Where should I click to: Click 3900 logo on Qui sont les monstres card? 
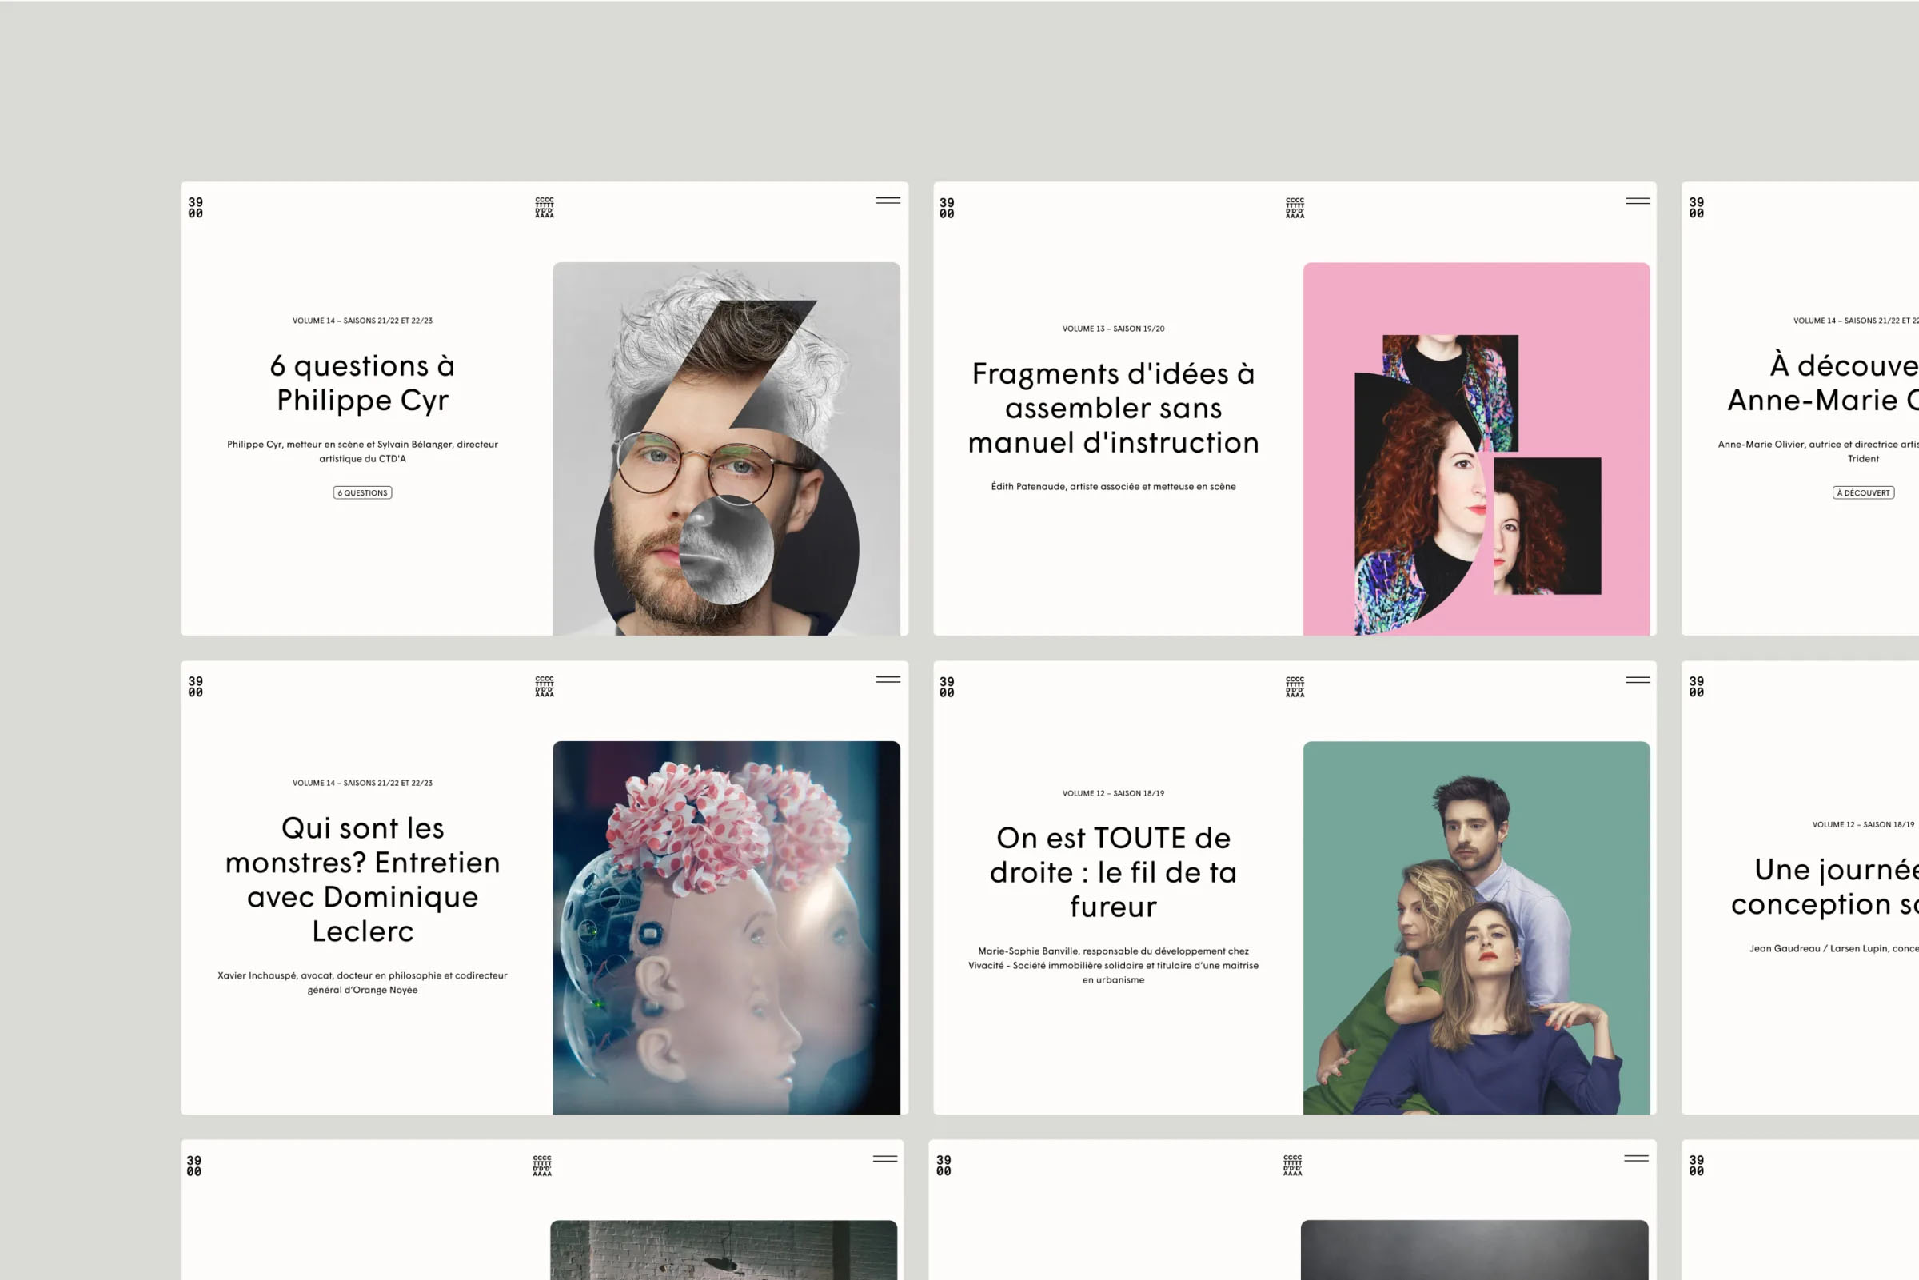point(196,687)
